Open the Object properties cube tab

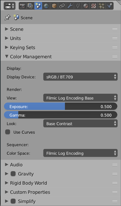point(54,6)
